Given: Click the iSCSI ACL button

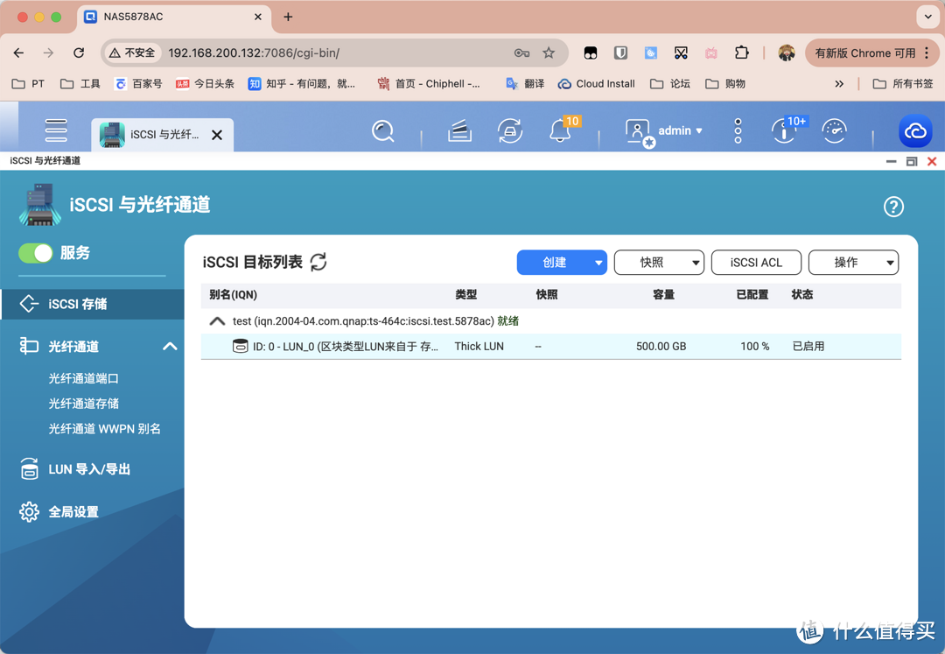Looking at the screenshot, I should click(x=756, y=263).
